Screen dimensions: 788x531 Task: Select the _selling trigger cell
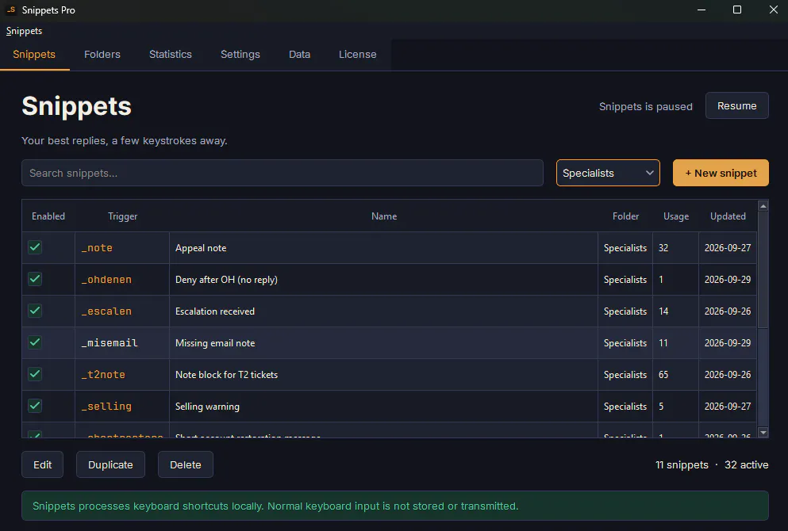coord(122,406)
